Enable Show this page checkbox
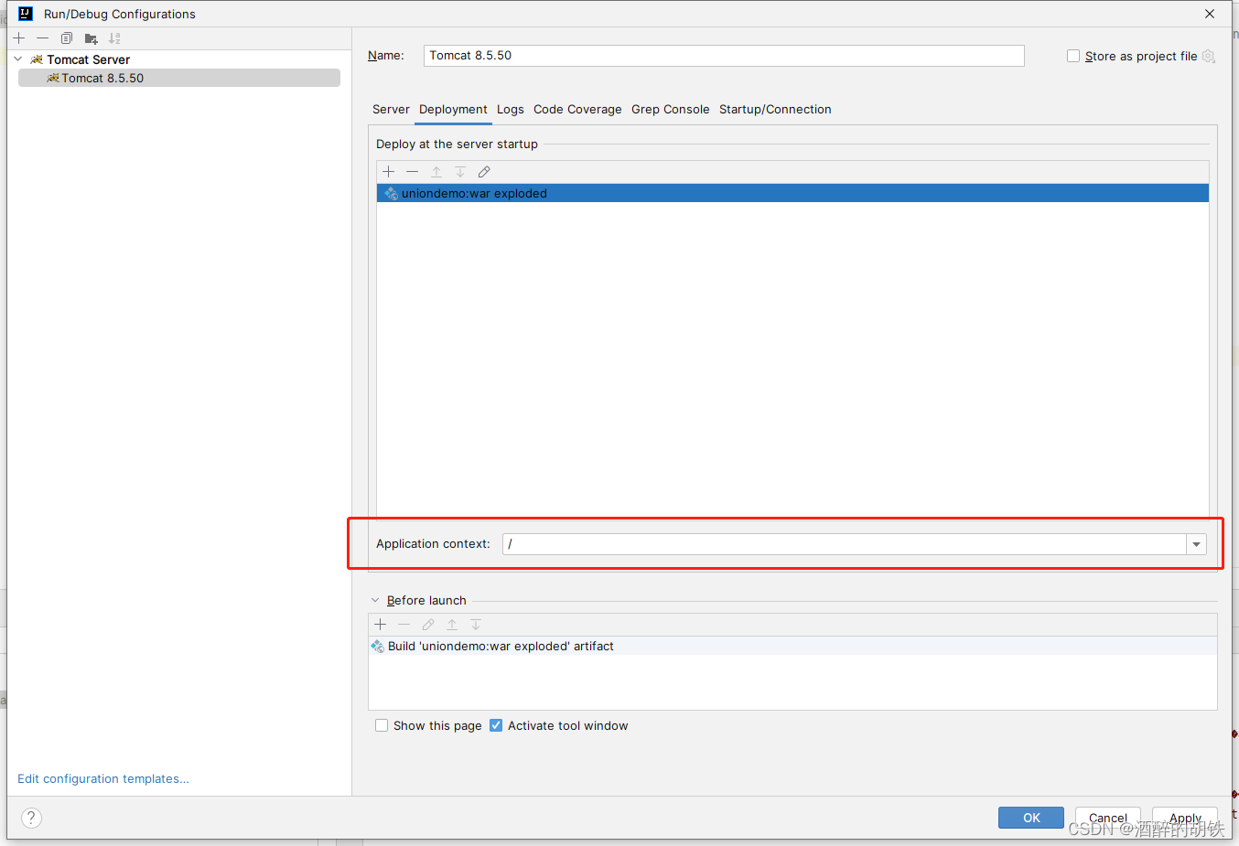 [x=382, y=725]
